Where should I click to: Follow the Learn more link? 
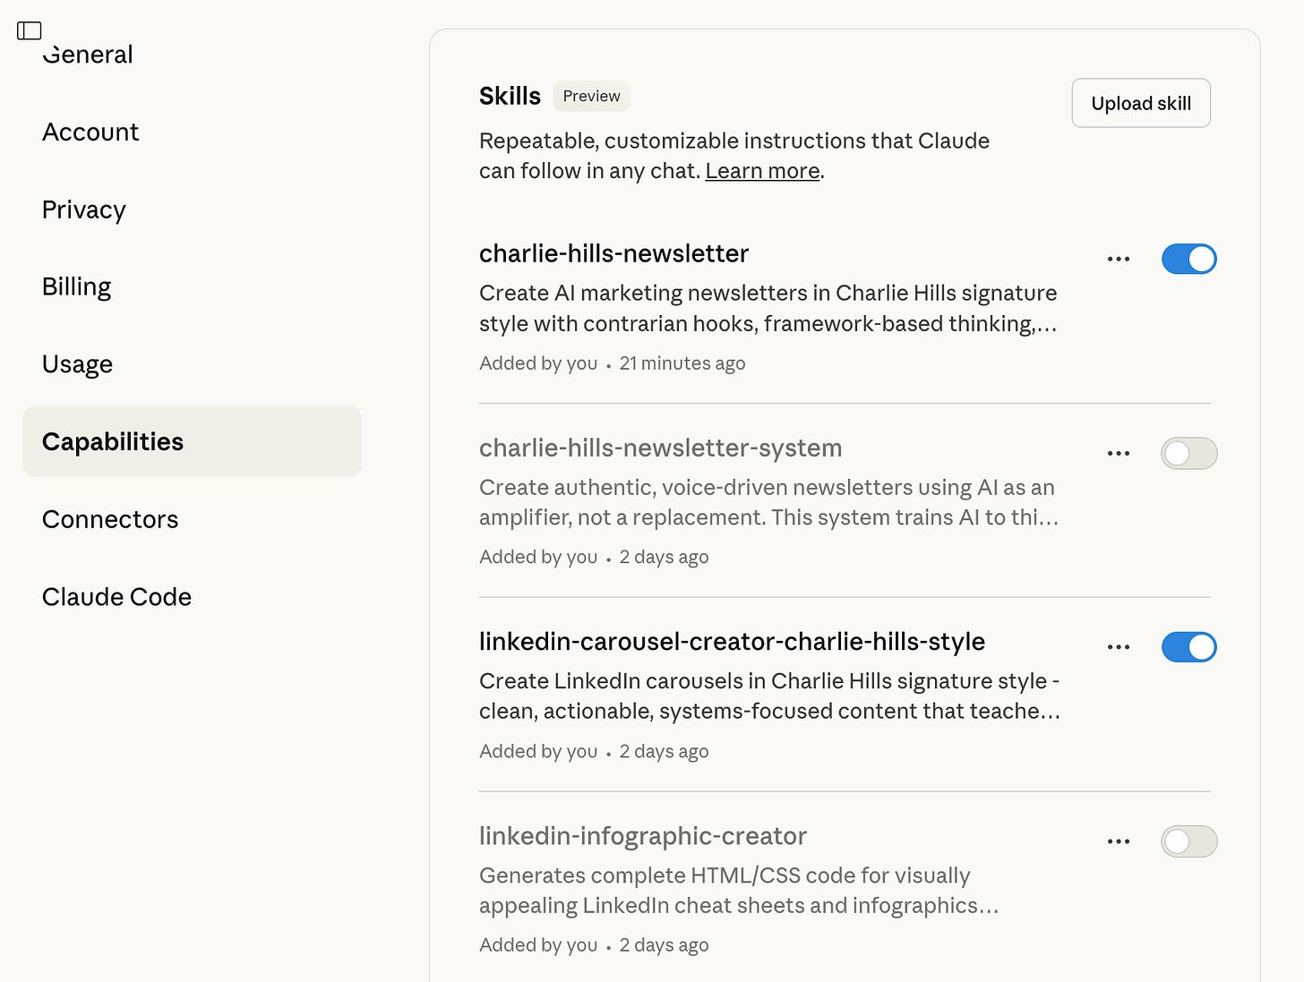(762, 171)
